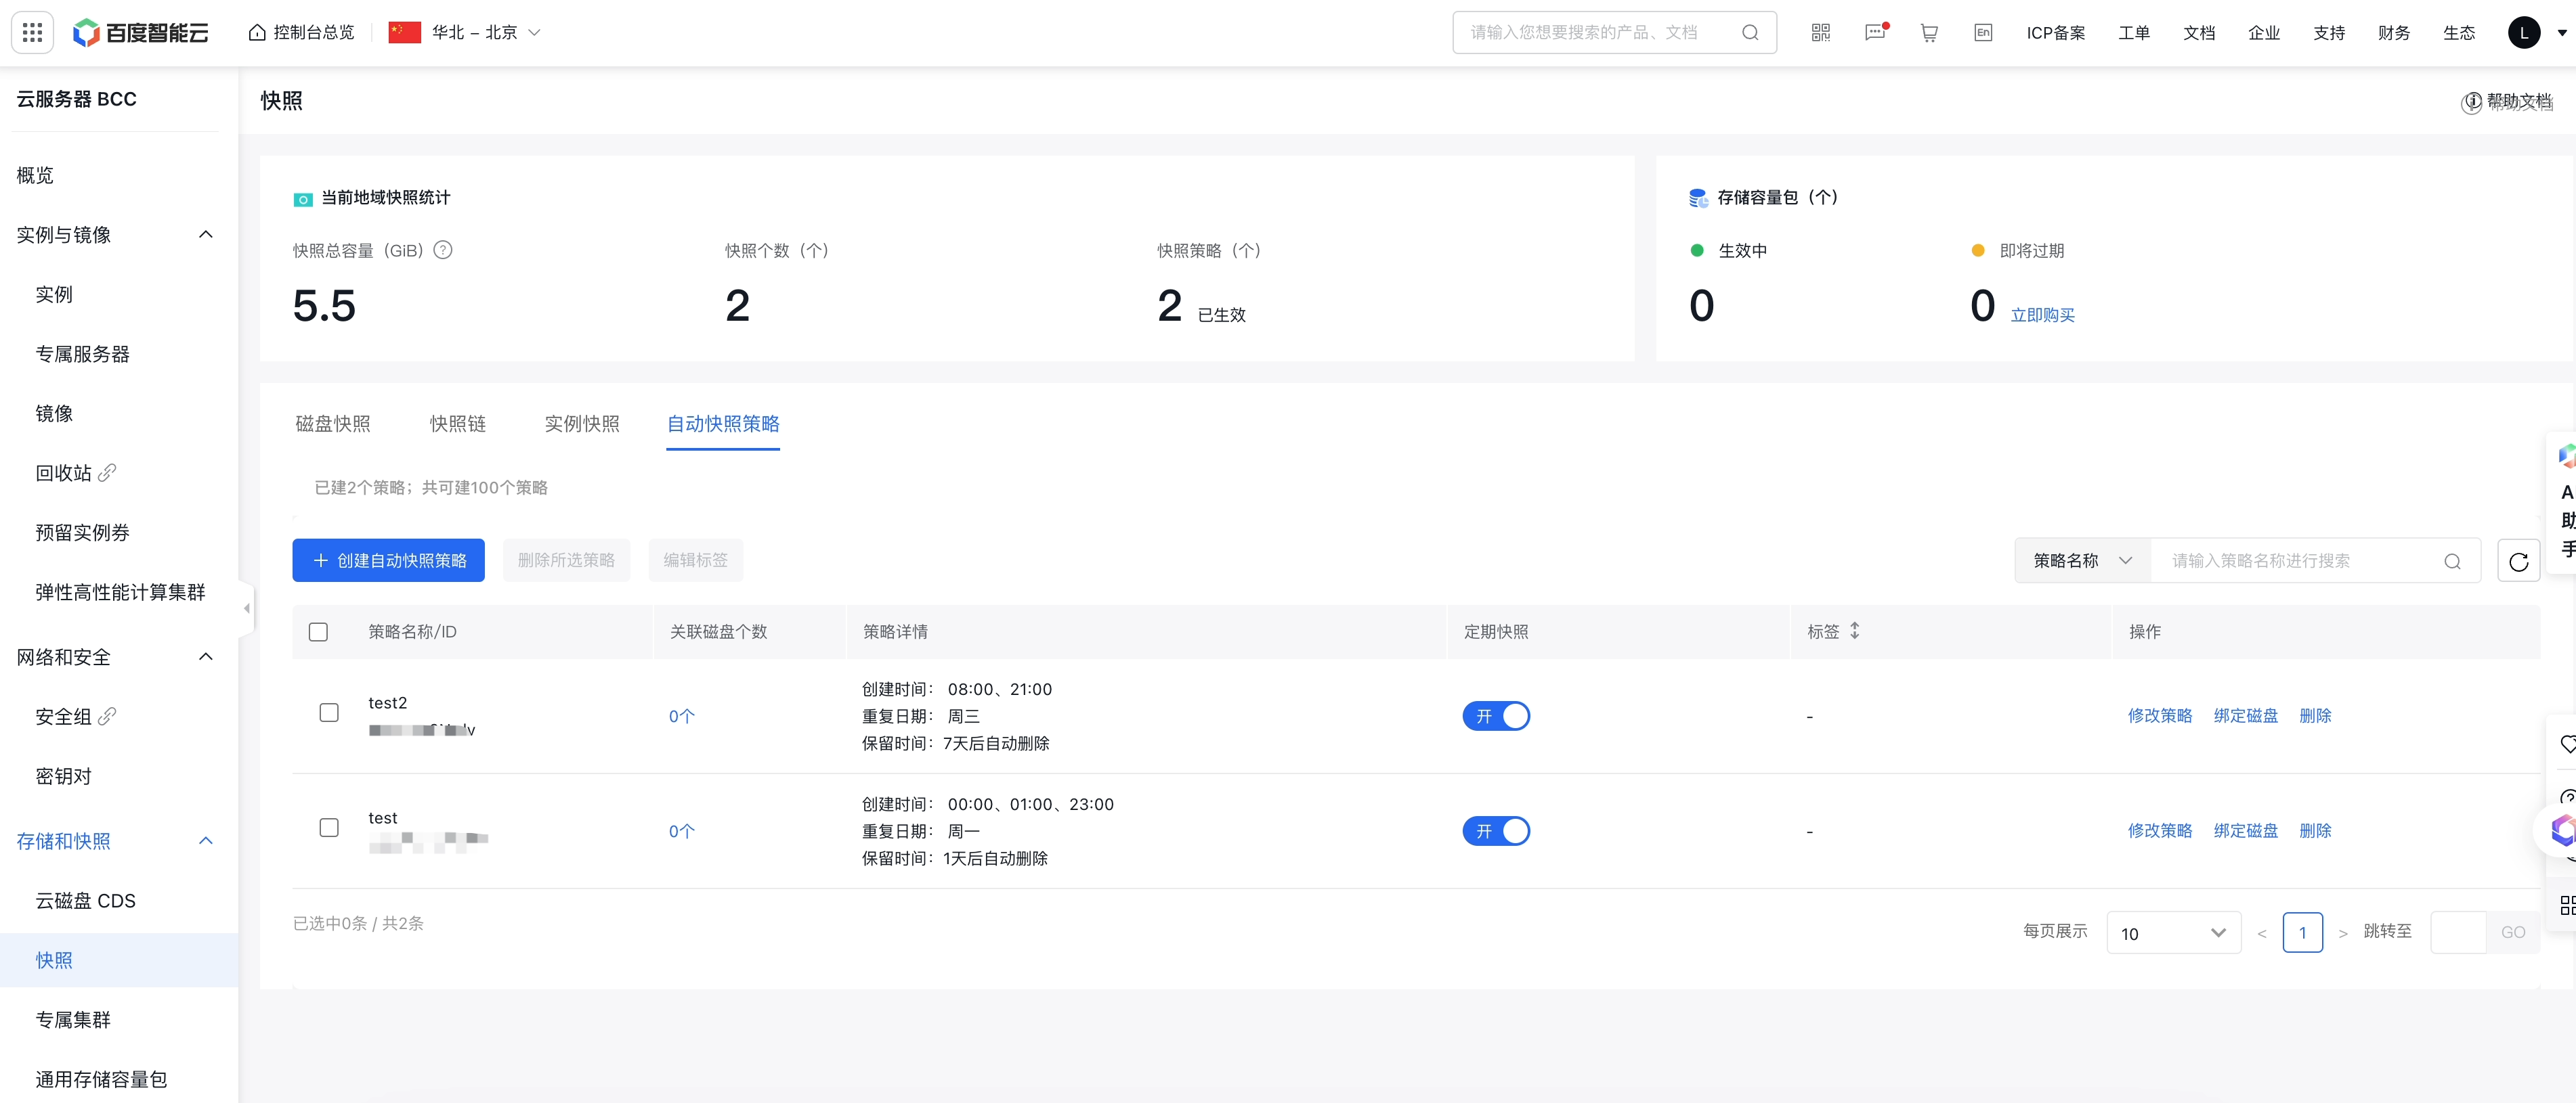Switch to 磁盘快照 tab
The image size is (2576, 1103).
pos(333,424)
